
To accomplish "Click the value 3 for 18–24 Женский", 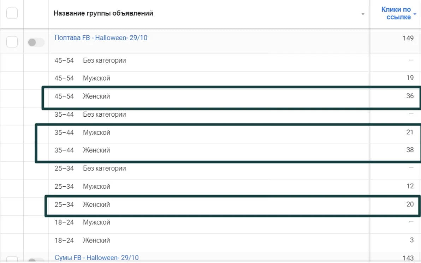I will click(x=412, y=240).
